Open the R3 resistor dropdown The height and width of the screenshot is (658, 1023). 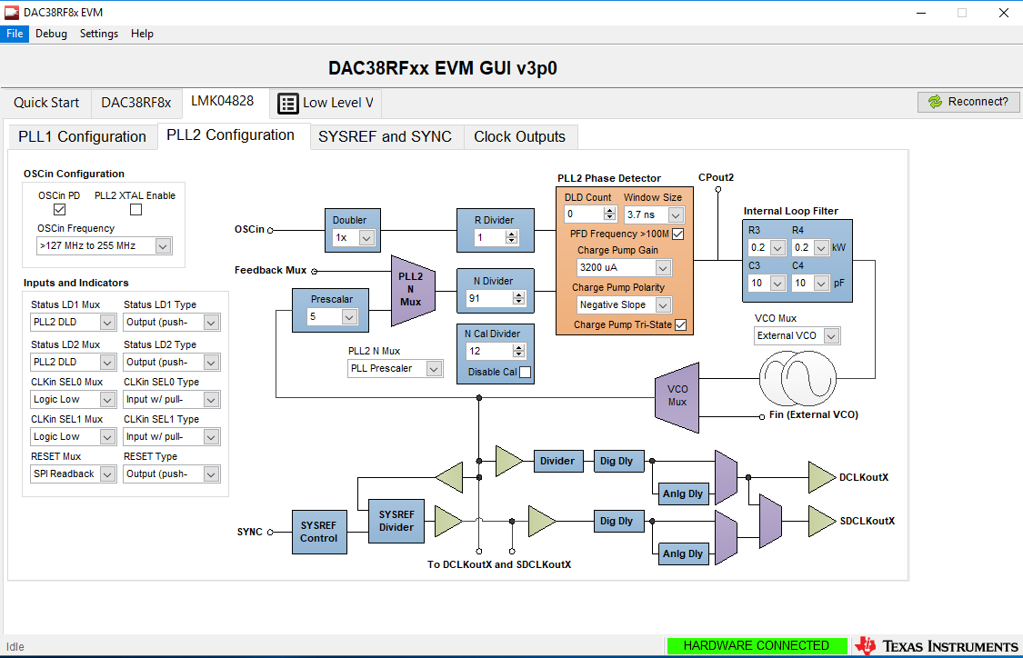click(777, 248)
